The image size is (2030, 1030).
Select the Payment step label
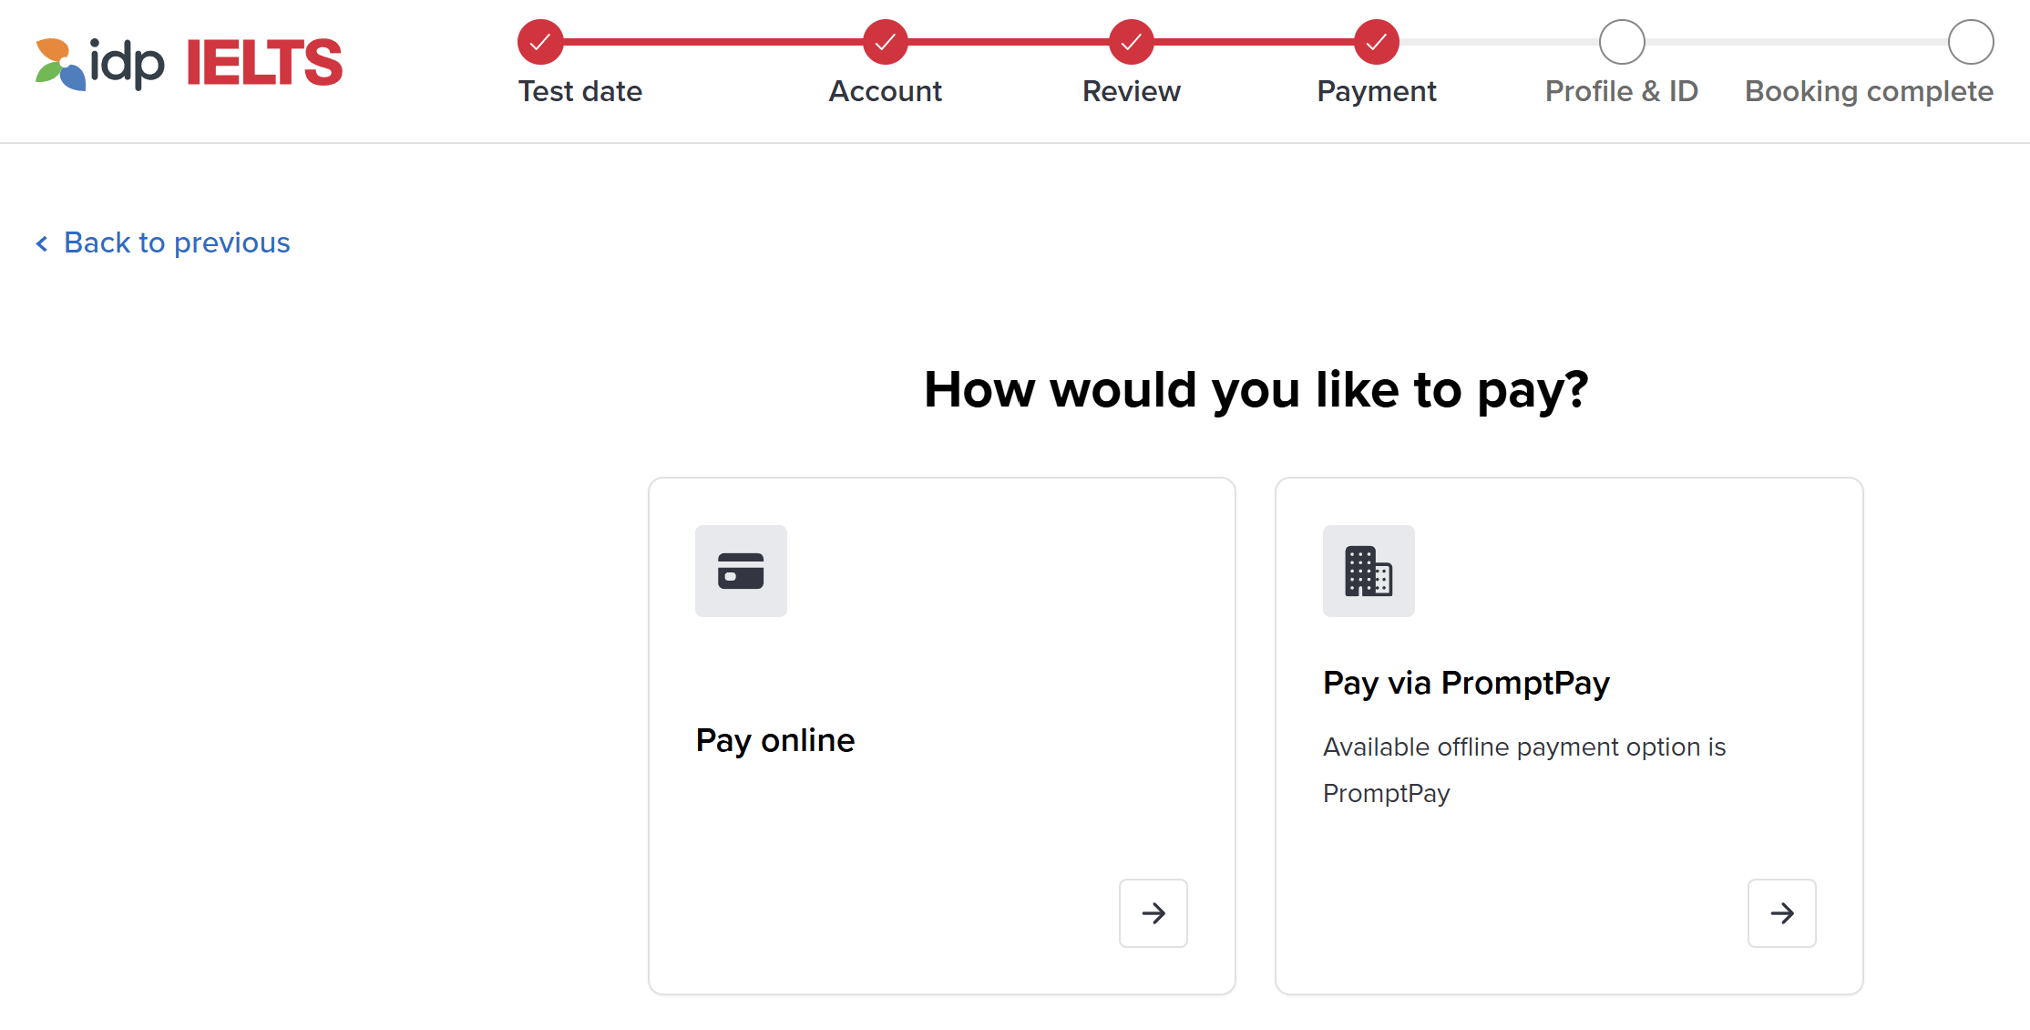coord(1377,91)
